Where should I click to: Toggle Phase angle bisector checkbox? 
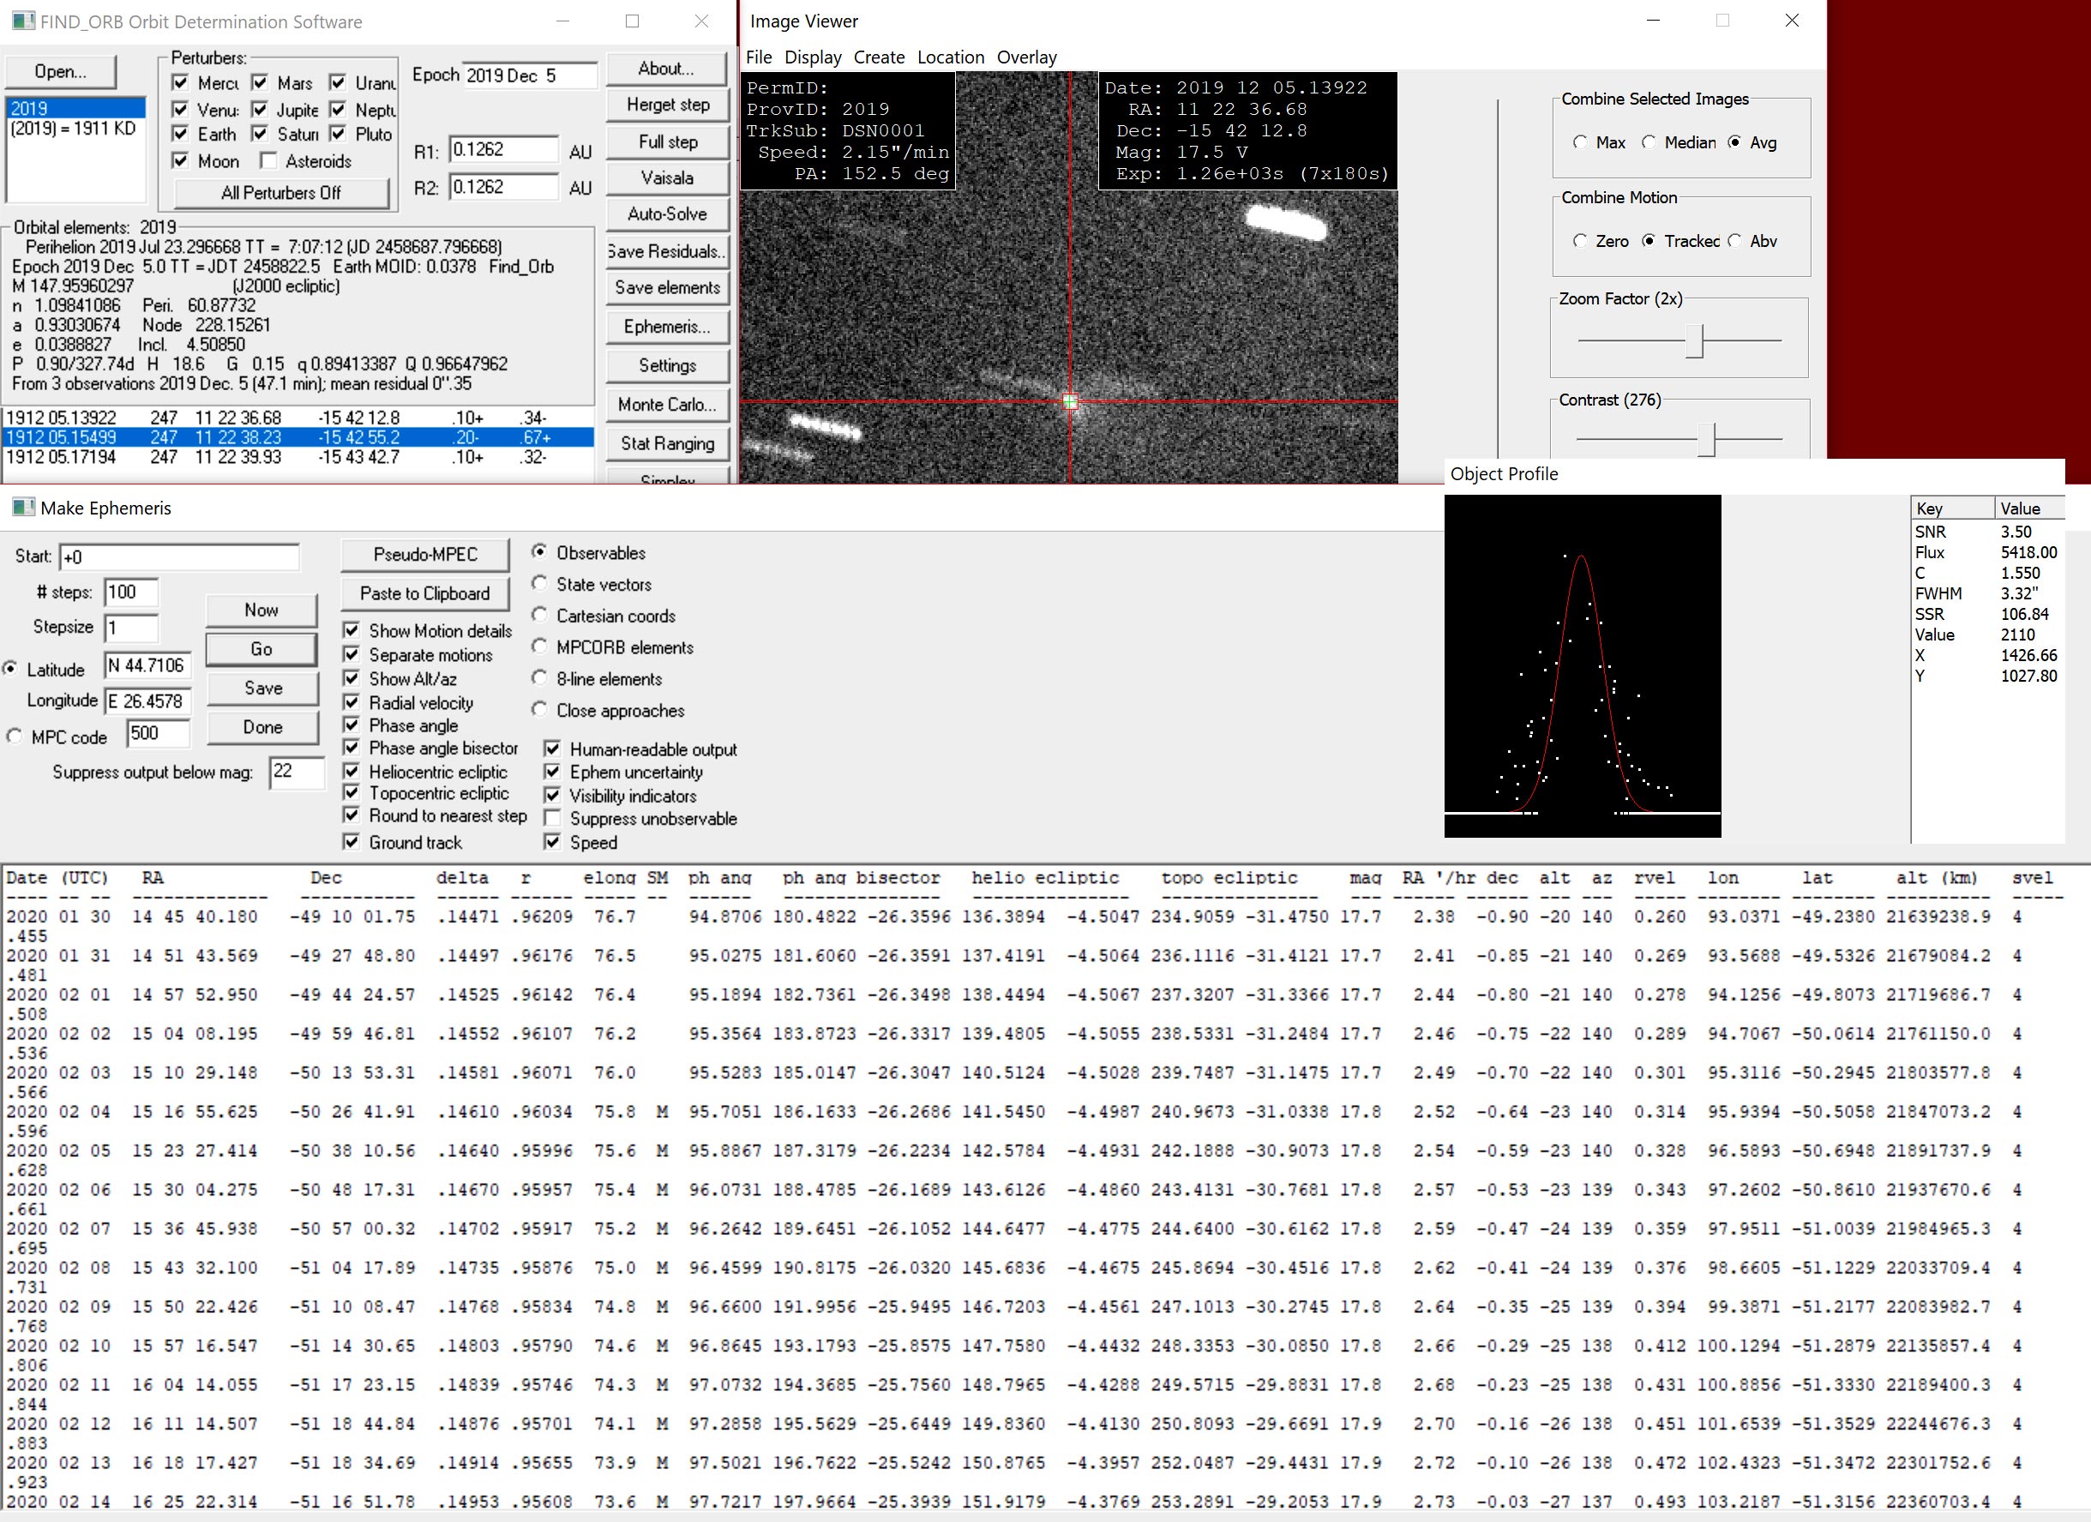coord(352,748)
